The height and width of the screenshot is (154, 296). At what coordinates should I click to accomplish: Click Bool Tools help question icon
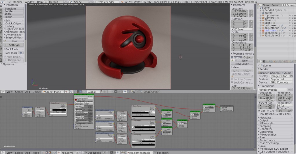(x=21, y=53)
